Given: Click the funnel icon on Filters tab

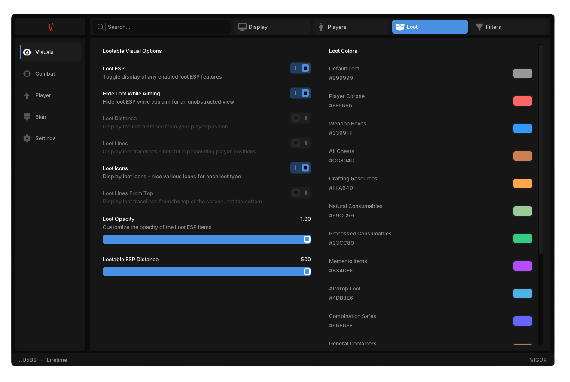Looking at the screenshot, I should tap(479, 27).
